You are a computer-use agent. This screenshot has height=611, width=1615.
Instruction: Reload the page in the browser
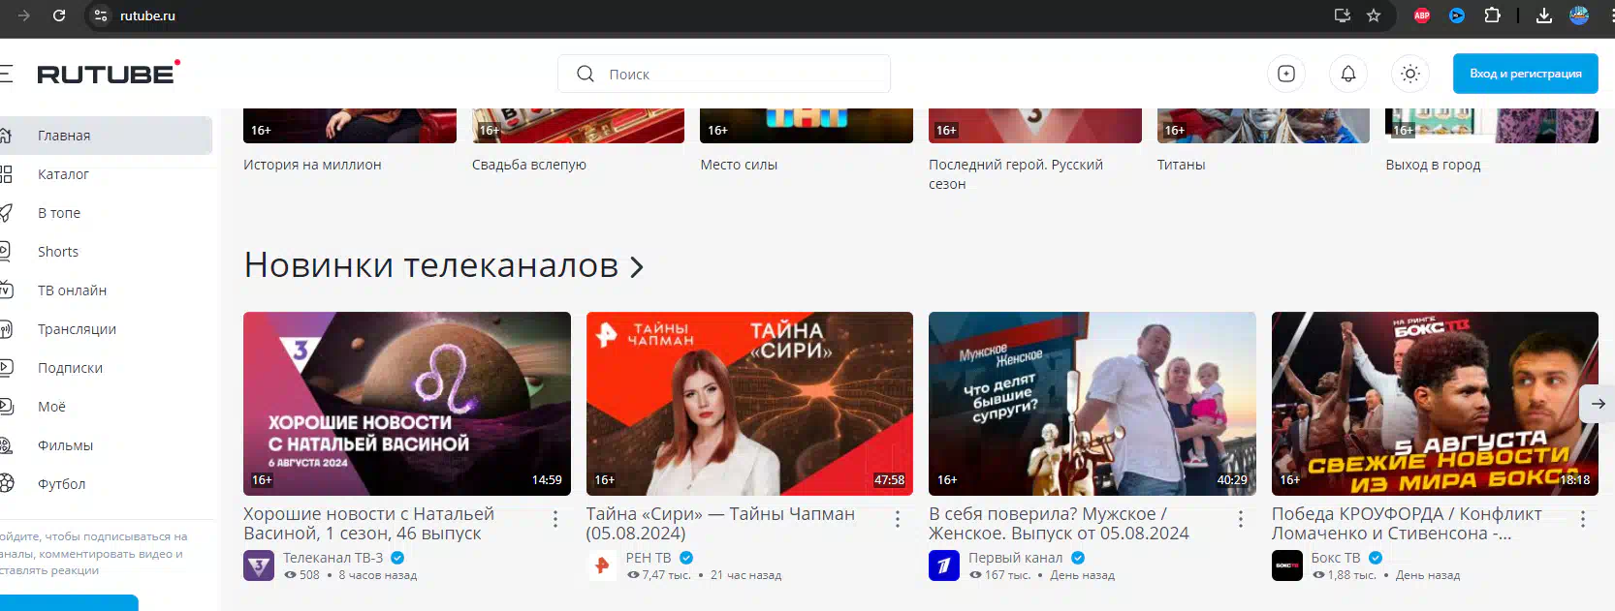pos(59,15)
